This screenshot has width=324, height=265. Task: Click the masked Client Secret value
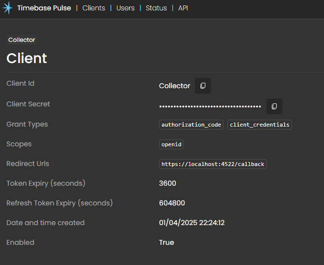click(x=210, y=106)
